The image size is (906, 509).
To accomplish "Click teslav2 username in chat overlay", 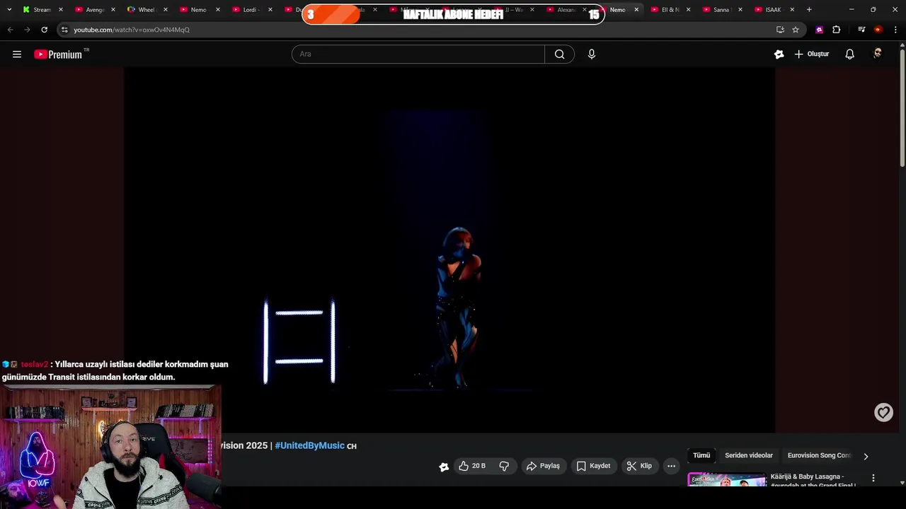I will click(x=34, y=365).
